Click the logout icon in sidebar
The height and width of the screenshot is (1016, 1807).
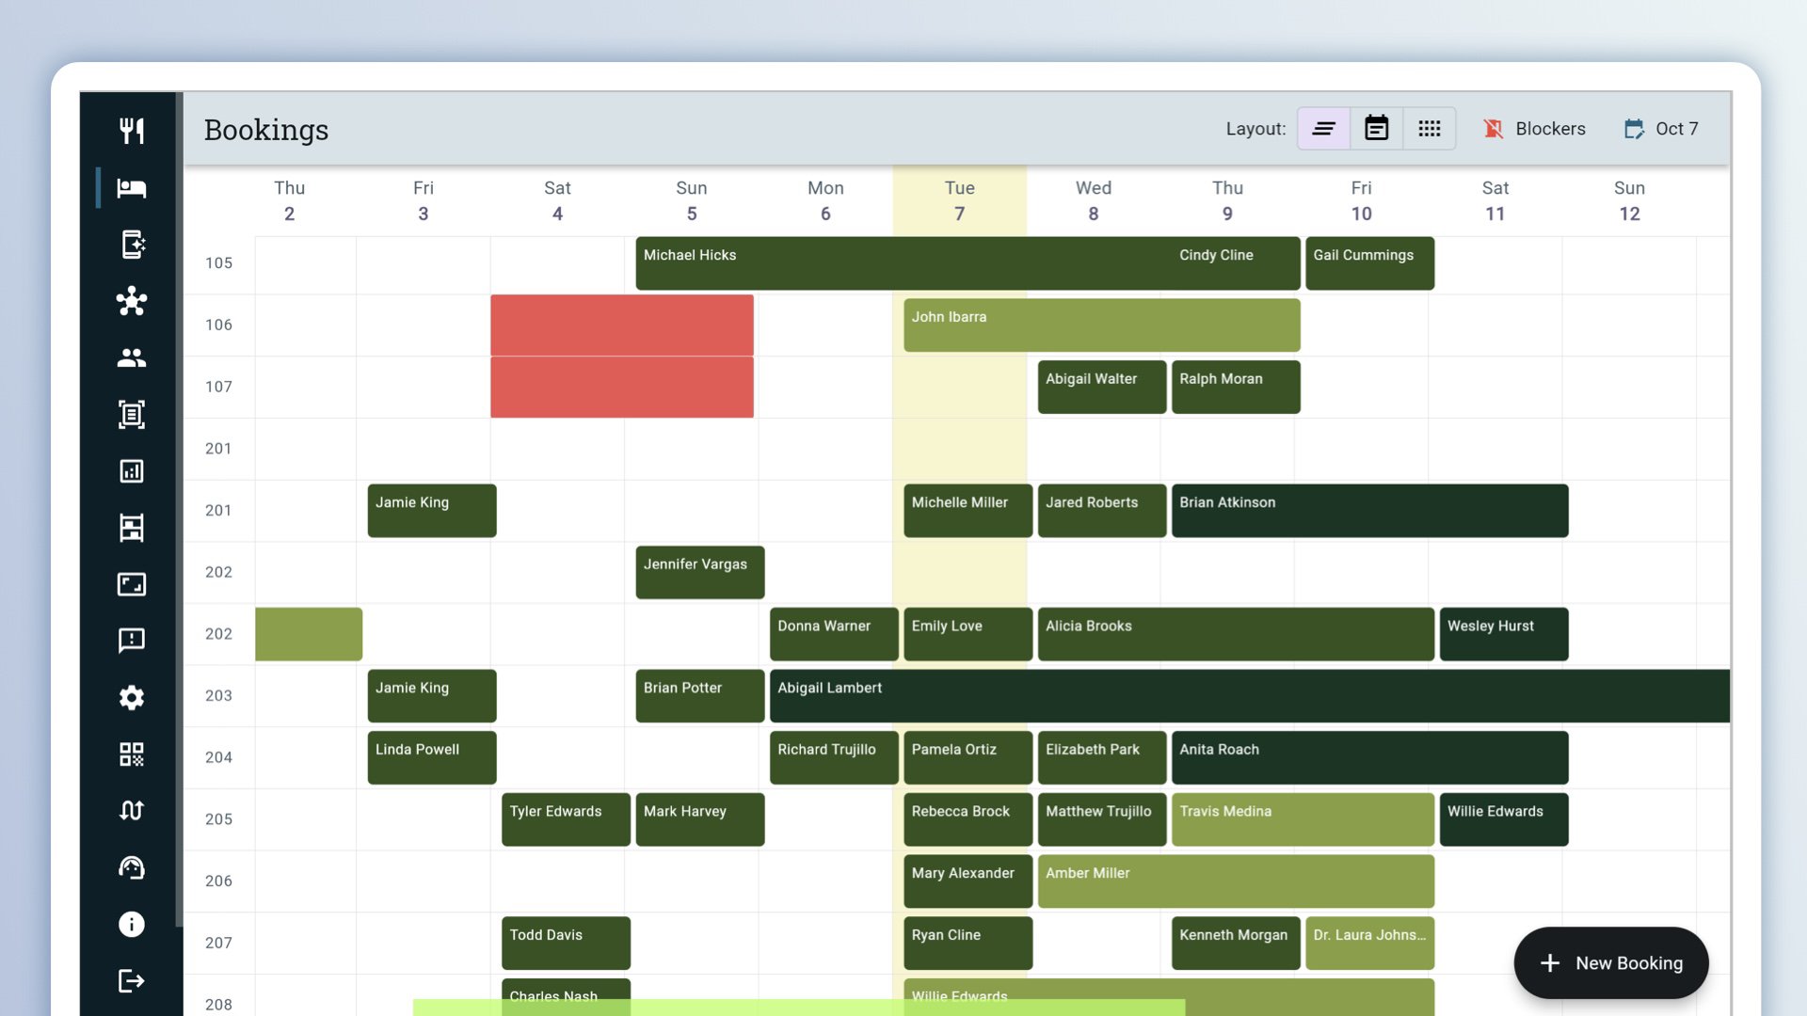click(132, 981)
